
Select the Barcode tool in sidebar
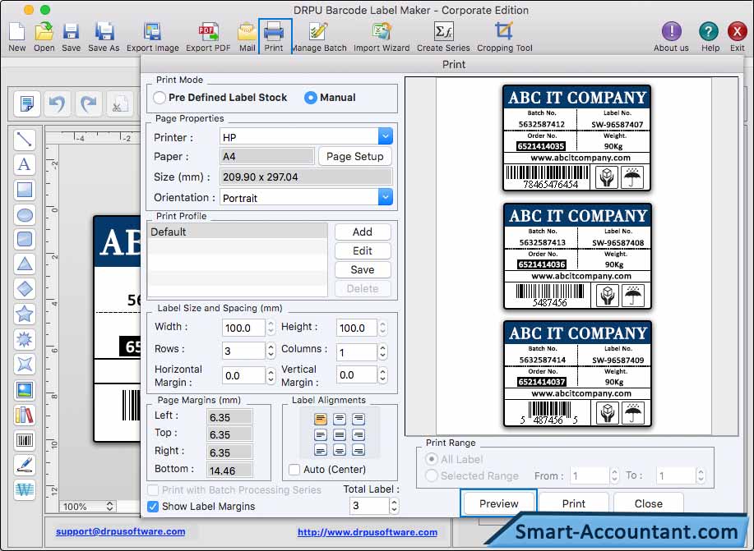(x=25, y=439)
